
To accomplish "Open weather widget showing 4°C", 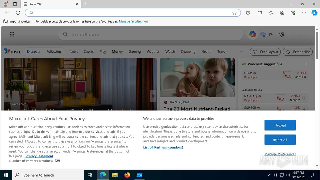I will pos(266,34).
